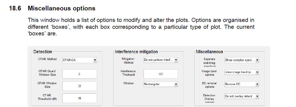Click the Do not perform interference text

[158, 60]
